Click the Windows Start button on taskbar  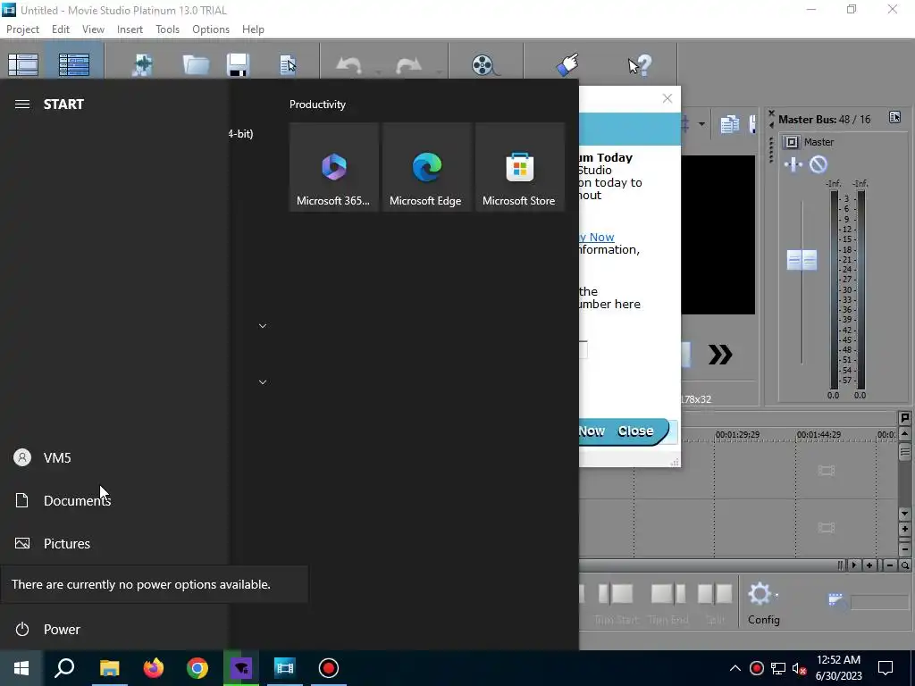[x=21, y=668]
